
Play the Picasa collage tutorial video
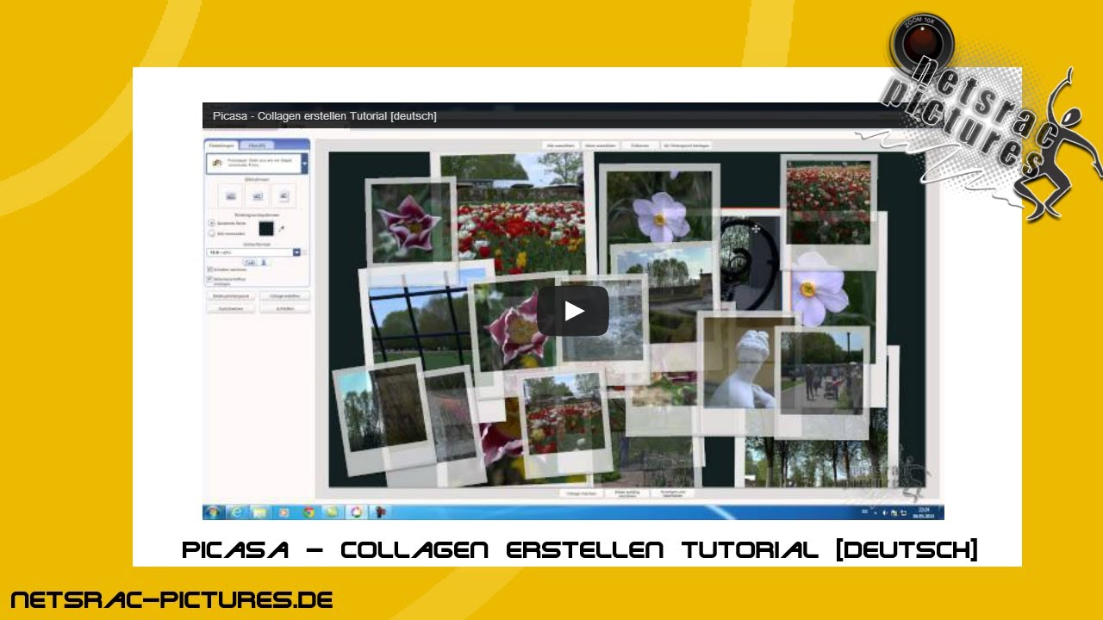[x=573, y=311]
